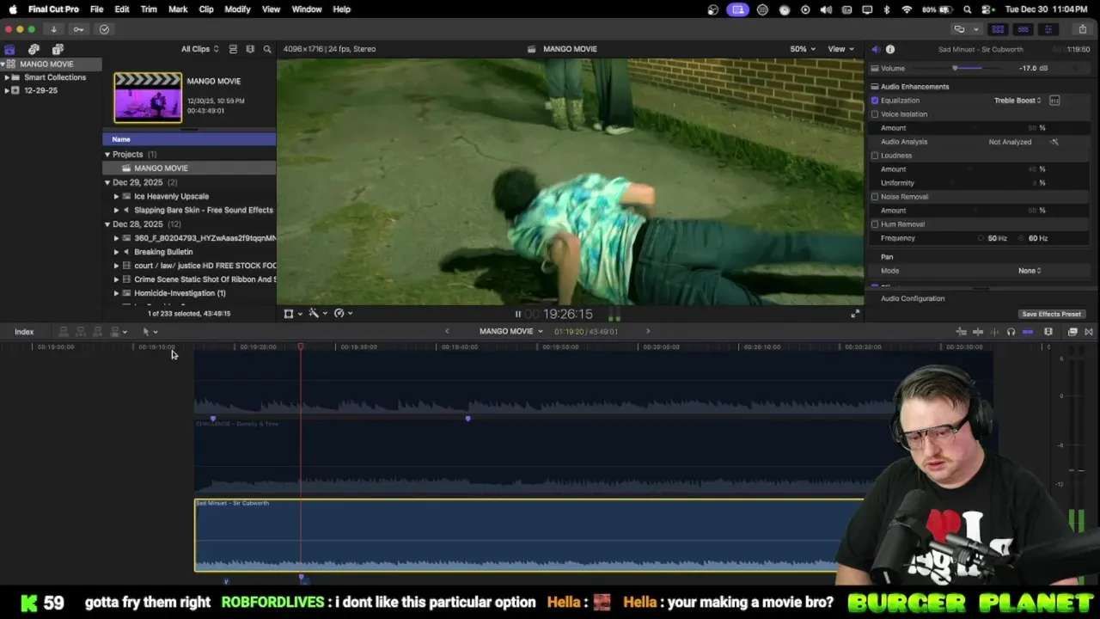Toggle timeline audio skimming
Screen dimensions: 1100x619
pyautogui.click(x=994, y=332)
